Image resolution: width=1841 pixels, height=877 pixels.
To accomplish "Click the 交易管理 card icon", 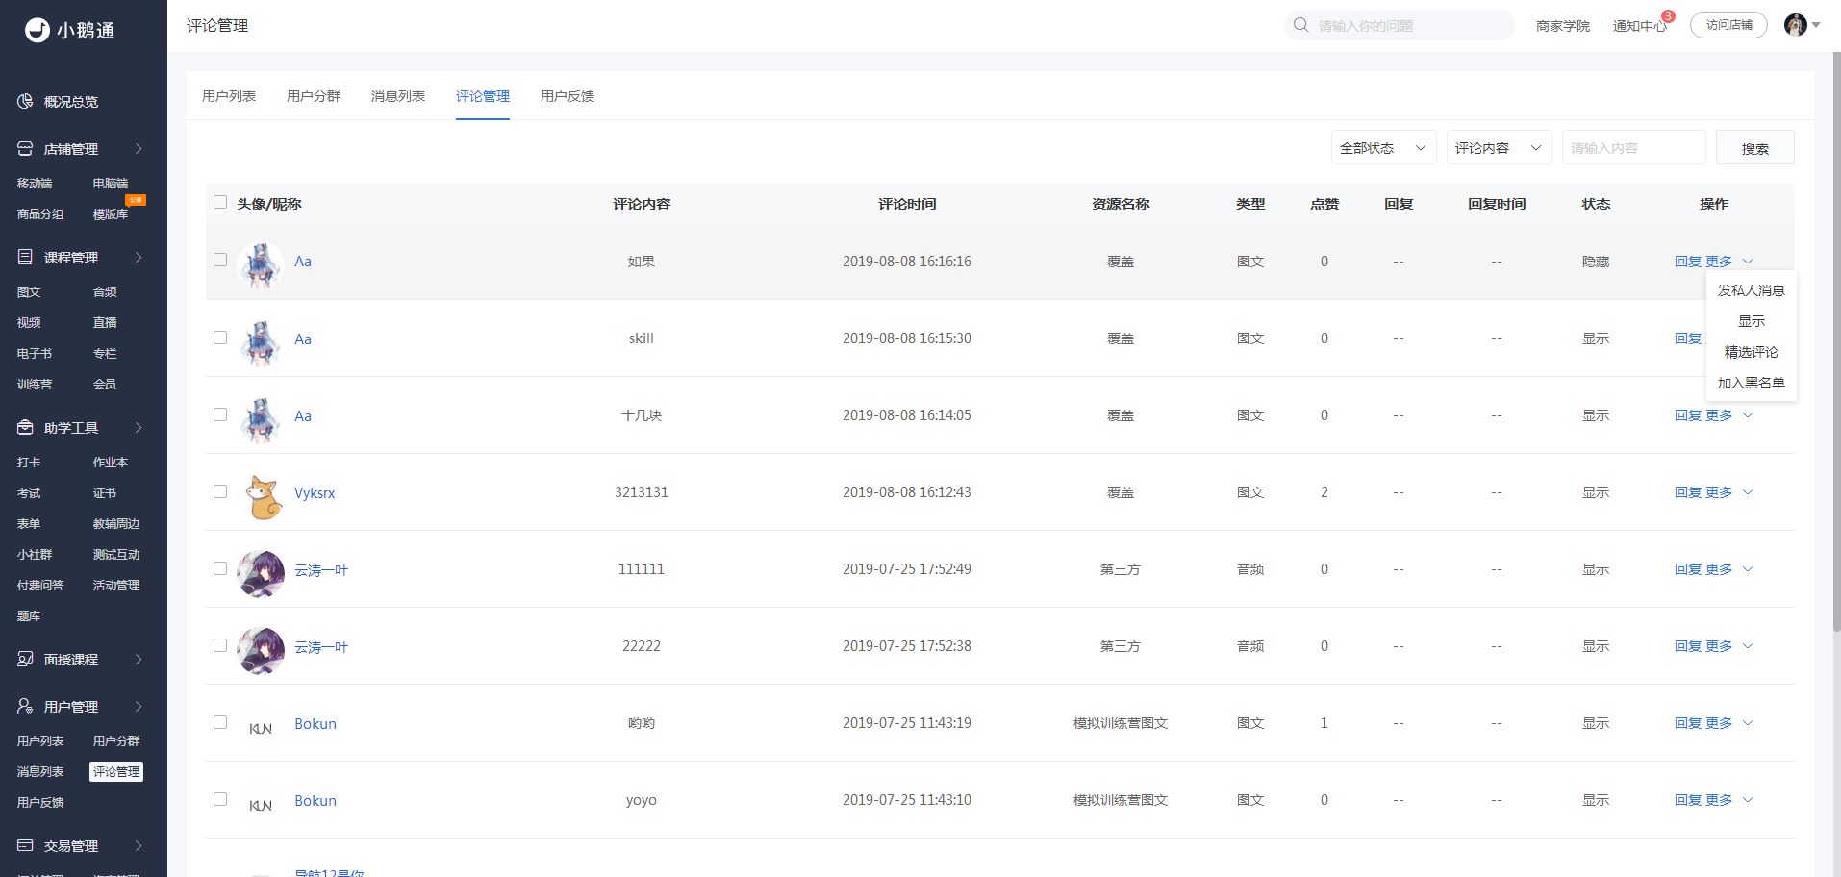I will click(x=25, y=845).
